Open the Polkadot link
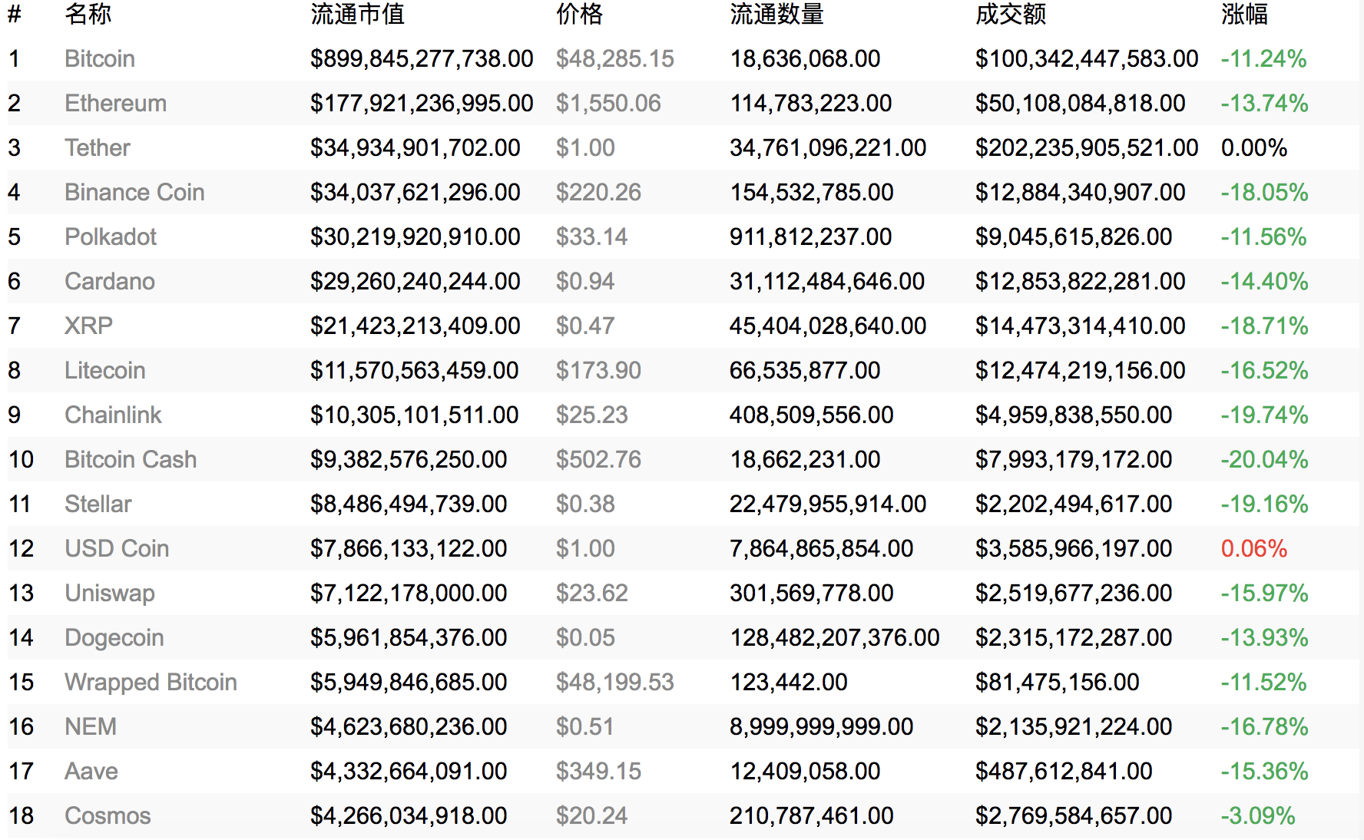 111,237
